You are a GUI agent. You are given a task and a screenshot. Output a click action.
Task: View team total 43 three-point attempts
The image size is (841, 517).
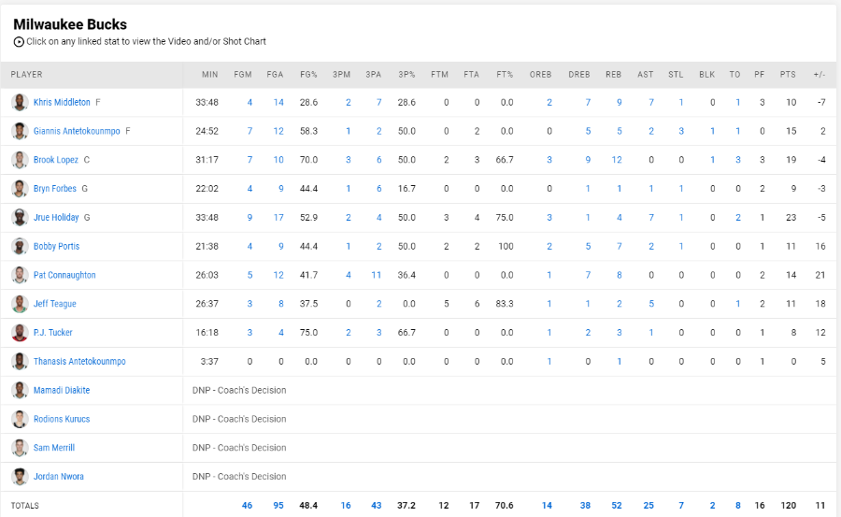376,506
